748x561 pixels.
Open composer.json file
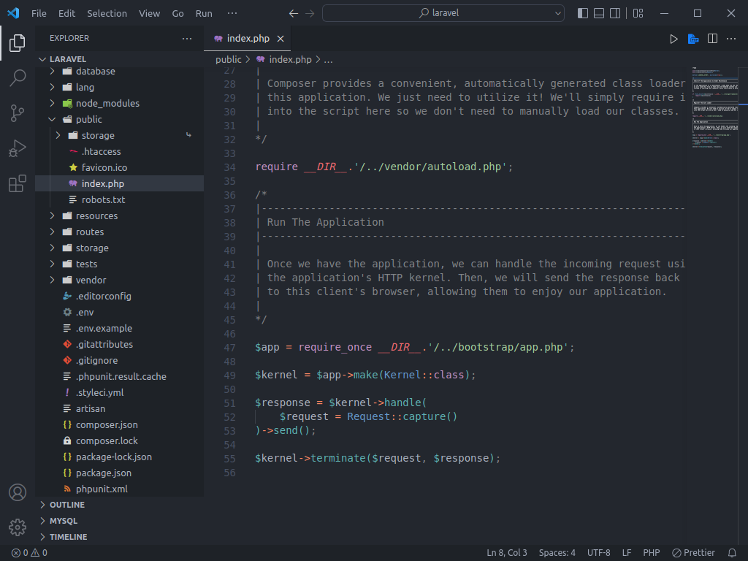(x=119, y=424)
